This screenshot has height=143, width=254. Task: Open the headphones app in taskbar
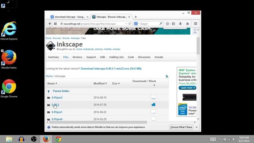(21, 139)
